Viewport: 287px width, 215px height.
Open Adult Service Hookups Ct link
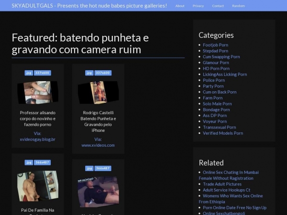[226, 190]
